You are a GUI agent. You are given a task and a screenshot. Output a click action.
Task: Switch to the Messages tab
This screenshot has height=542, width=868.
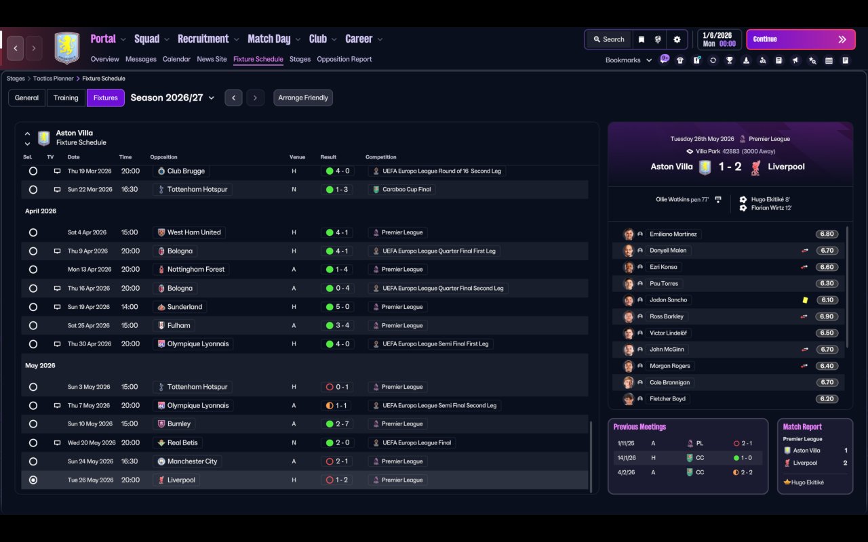click(141, 59)
